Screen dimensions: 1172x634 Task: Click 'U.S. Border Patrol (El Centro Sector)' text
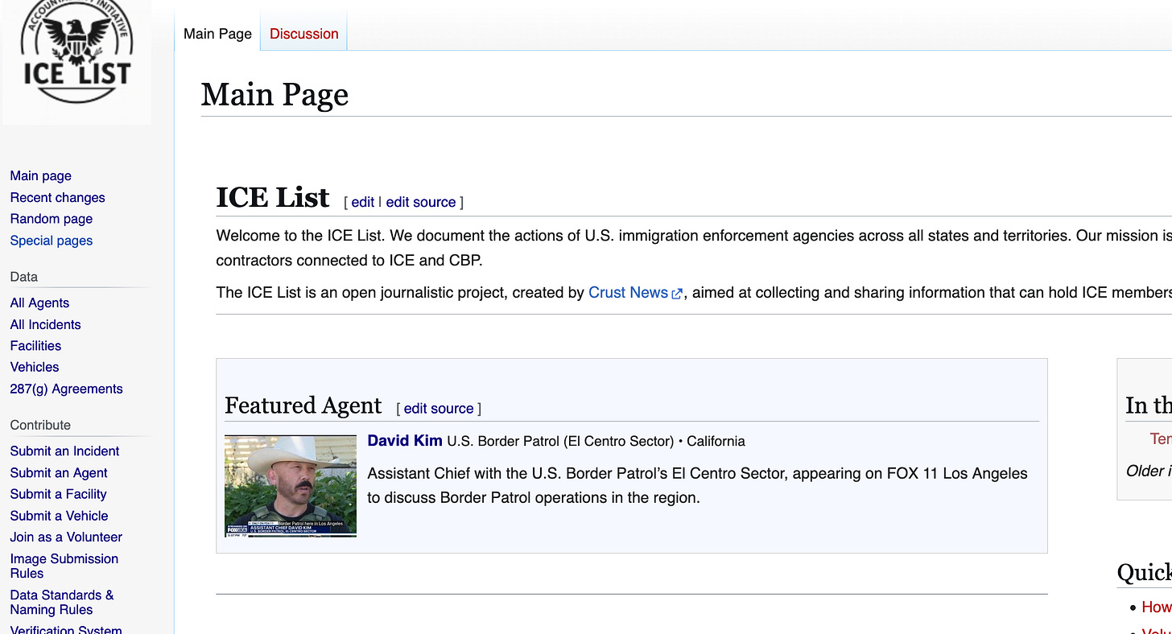pos(560,442)
